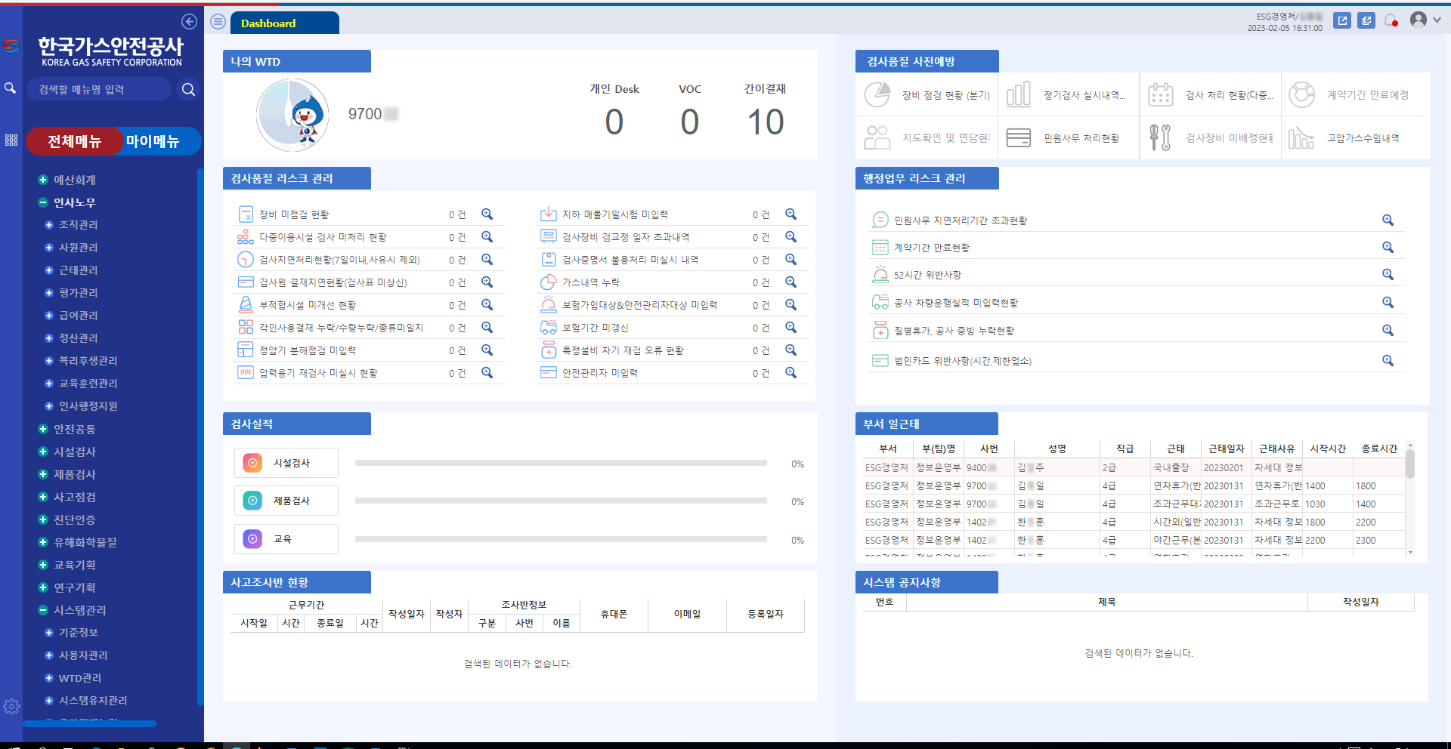This screenshot has height=749, width=1451.
Task: Click magnifier for 민원사무 지연처리기간 초과현황
Action: (1388, 220)
